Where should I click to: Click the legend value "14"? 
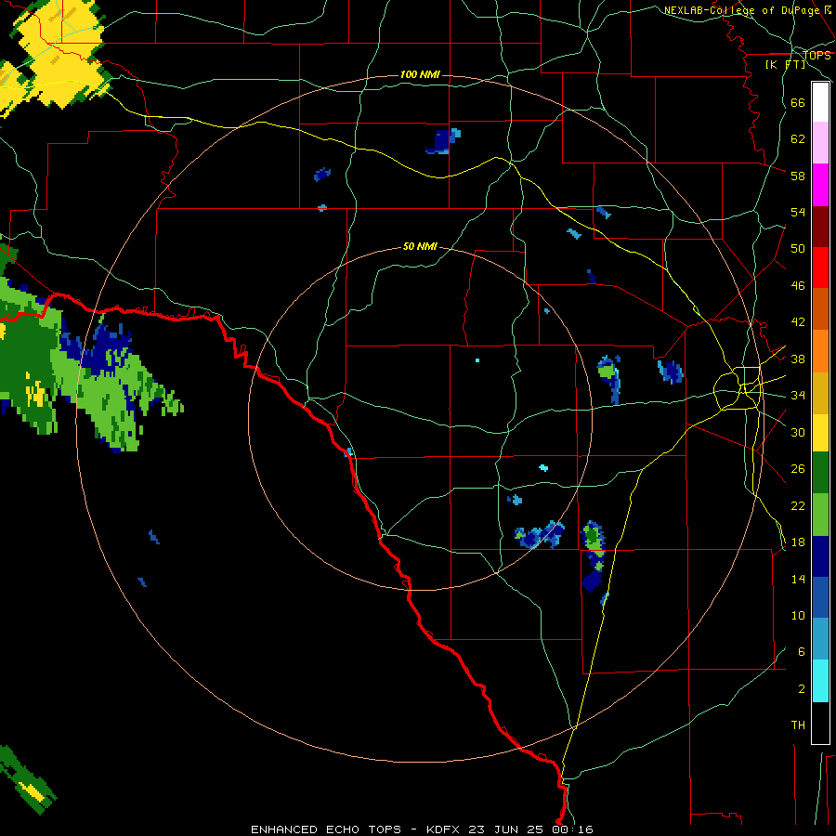(798, 579)
